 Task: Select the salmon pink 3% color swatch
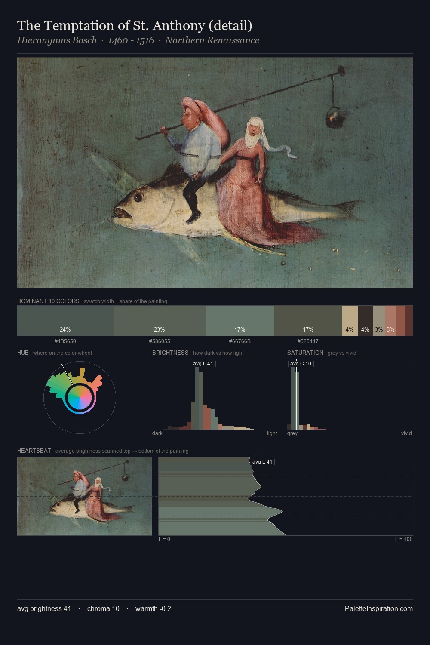[x=390, y=321]
